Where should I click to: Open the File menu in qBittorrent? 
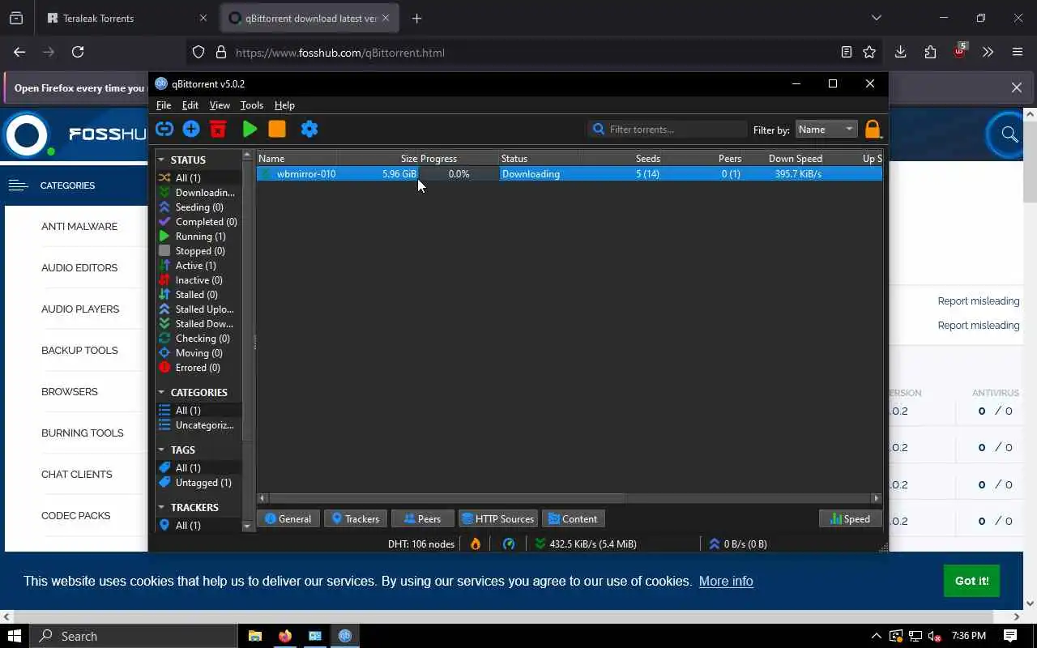click(x=164, y=105)
